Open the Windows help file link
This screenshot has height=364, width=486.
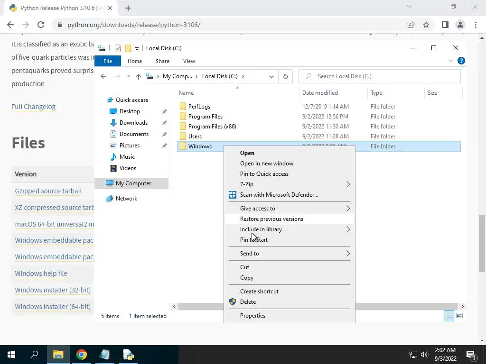tap(41, 273)
